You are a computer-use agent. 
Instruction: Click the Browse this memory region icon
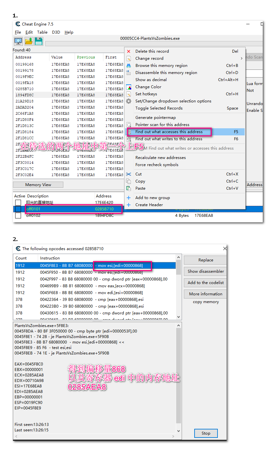pyautogui.click(x=129, y=66)
